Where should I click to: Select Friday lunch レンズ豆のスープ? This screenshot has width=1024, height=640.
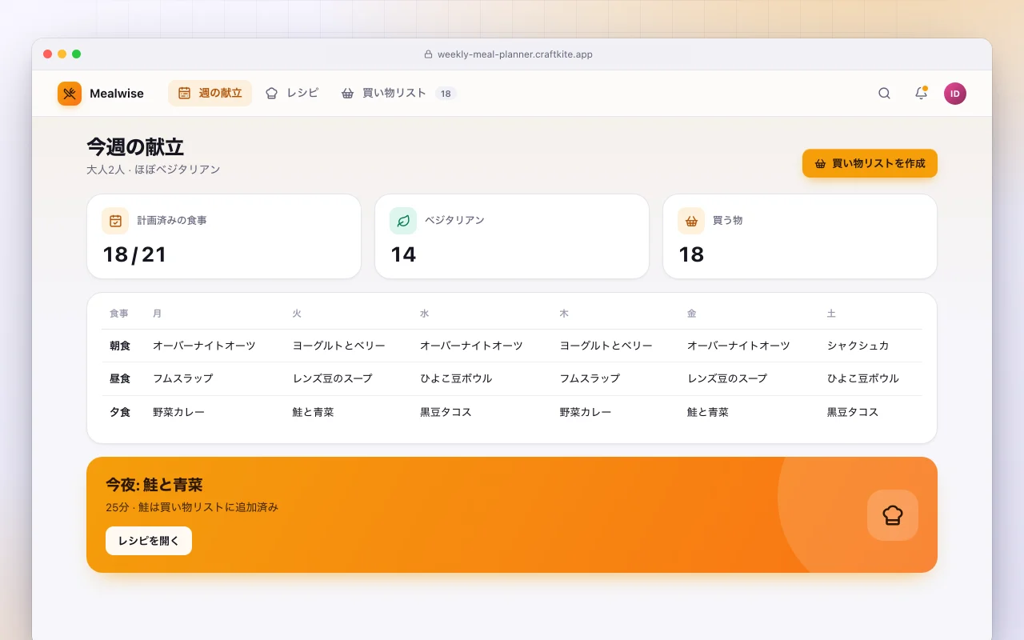pos(727,378)
